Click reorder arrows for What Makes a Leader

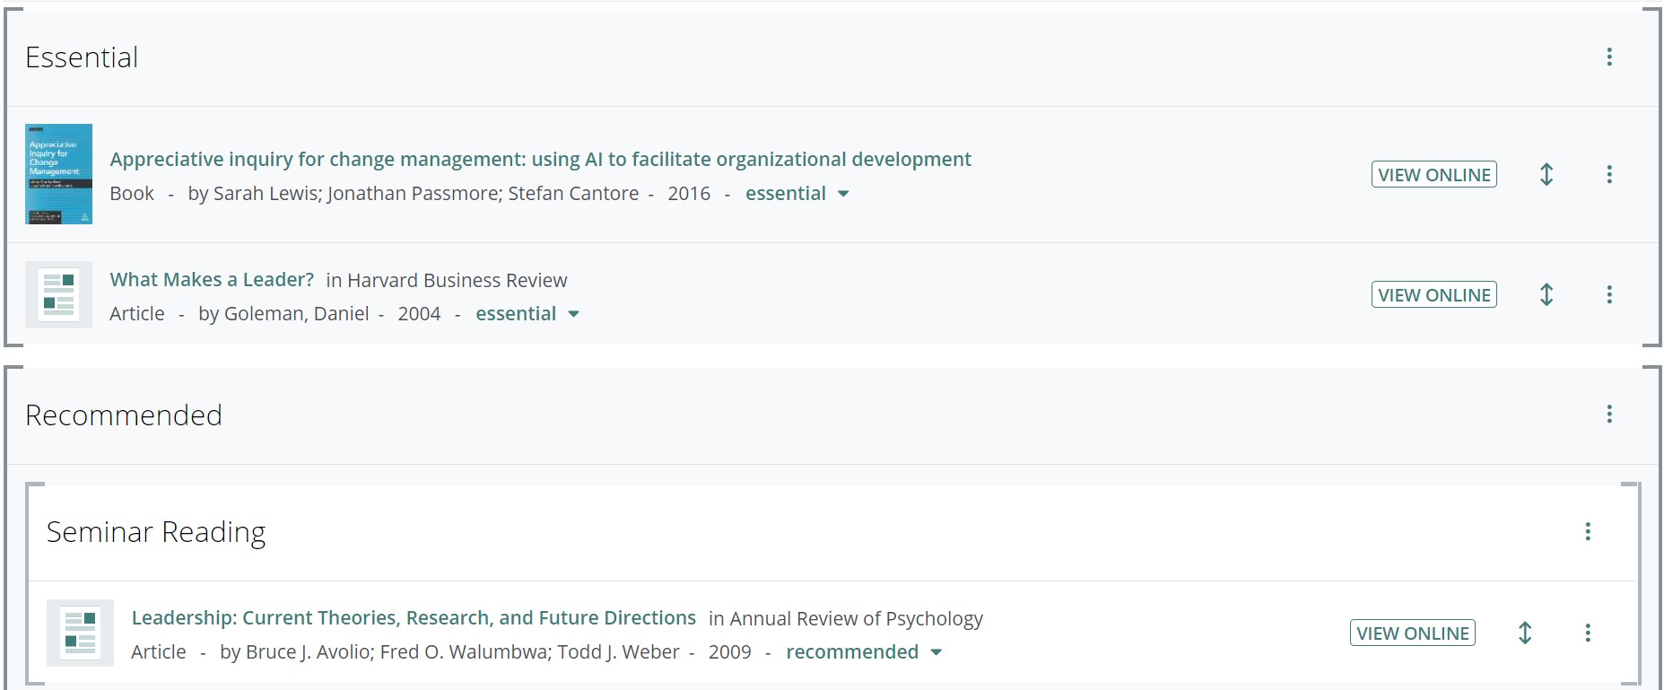[1546, 294]
